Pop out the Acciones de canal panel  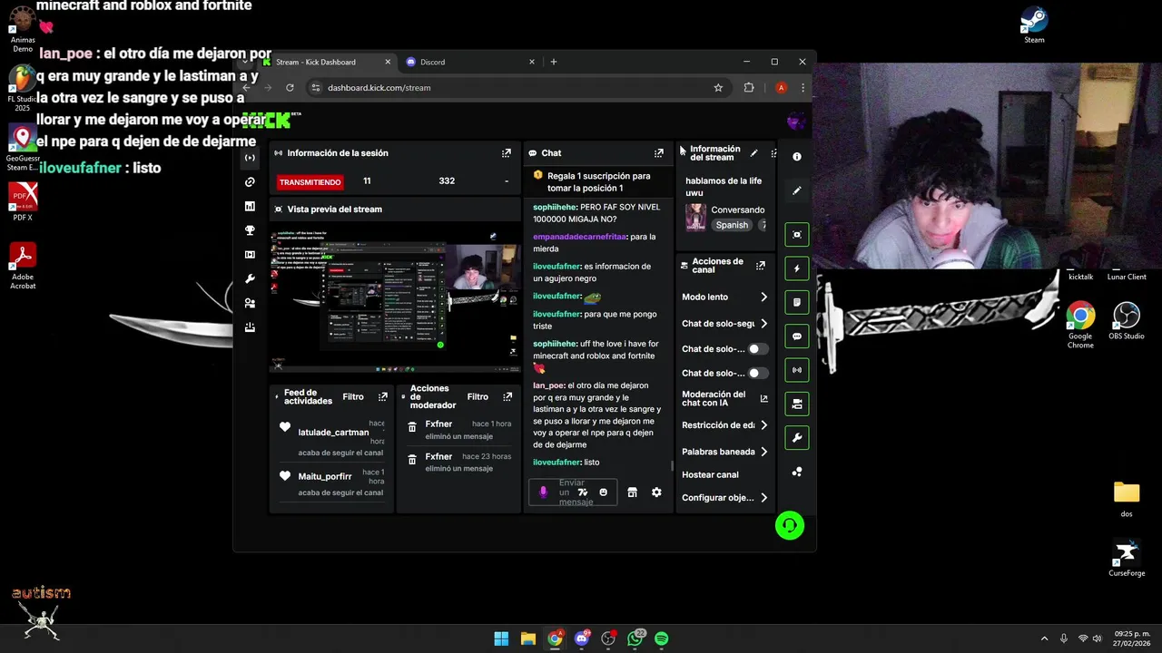coord(761,266)
